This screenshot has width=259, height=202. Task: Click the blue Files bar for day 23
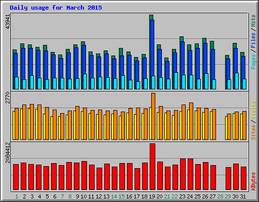point(183,58)
